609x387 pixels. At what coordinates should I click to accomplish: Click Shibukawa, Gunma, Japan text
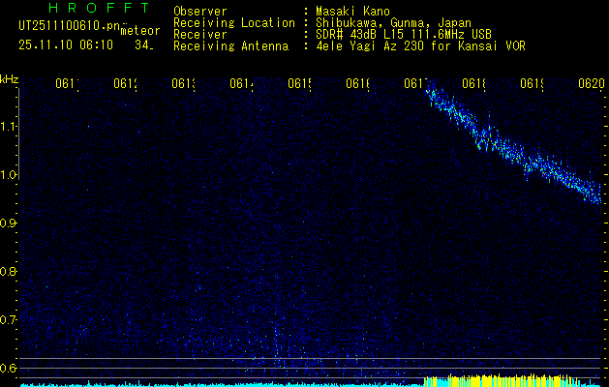pos(393,23)
